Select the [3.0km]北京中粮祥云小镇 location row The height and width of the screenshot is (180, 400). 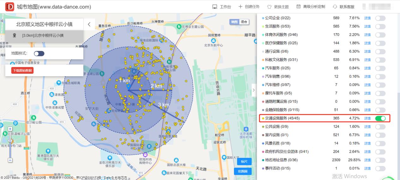(x=44, y=36)
